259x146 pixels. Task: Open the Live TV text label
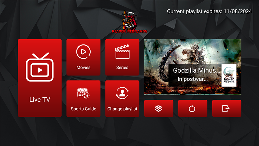pyautogui.click(x=39, y=100)
